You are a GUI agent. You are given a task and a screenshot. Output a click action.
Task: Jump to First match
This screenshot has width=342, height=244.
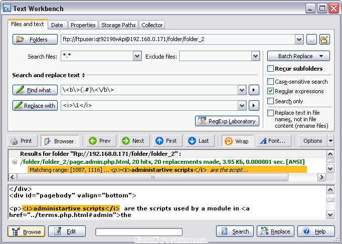167,141
